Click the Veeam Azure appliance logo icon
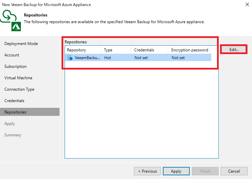 (11, 20)
